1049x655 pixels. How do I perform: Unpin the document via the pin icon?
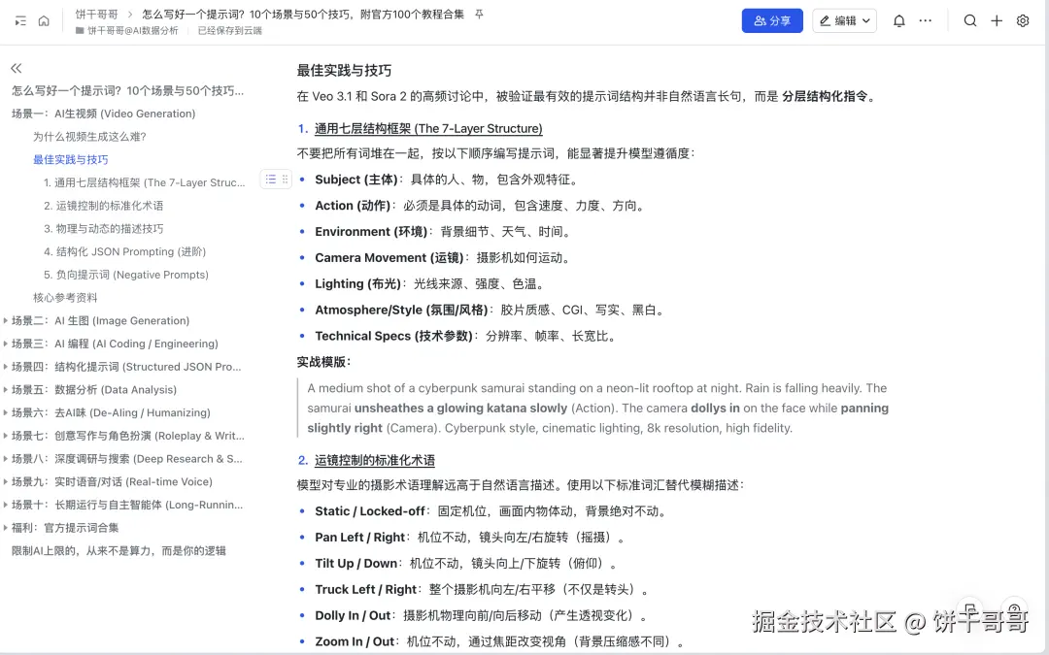point(478,16)
